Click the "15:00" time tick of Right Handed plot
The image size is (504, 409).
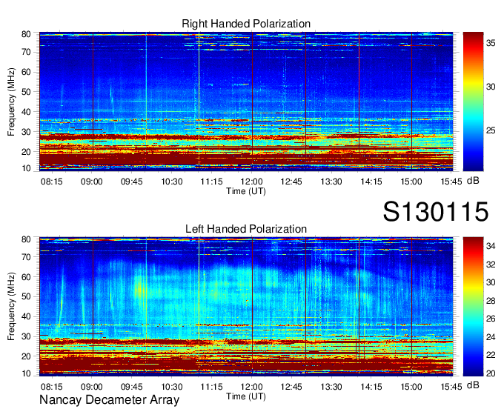coord(411,182)
